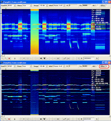
Task: Click the 192000 sample rate field in lower window
Action: (89, 119)
